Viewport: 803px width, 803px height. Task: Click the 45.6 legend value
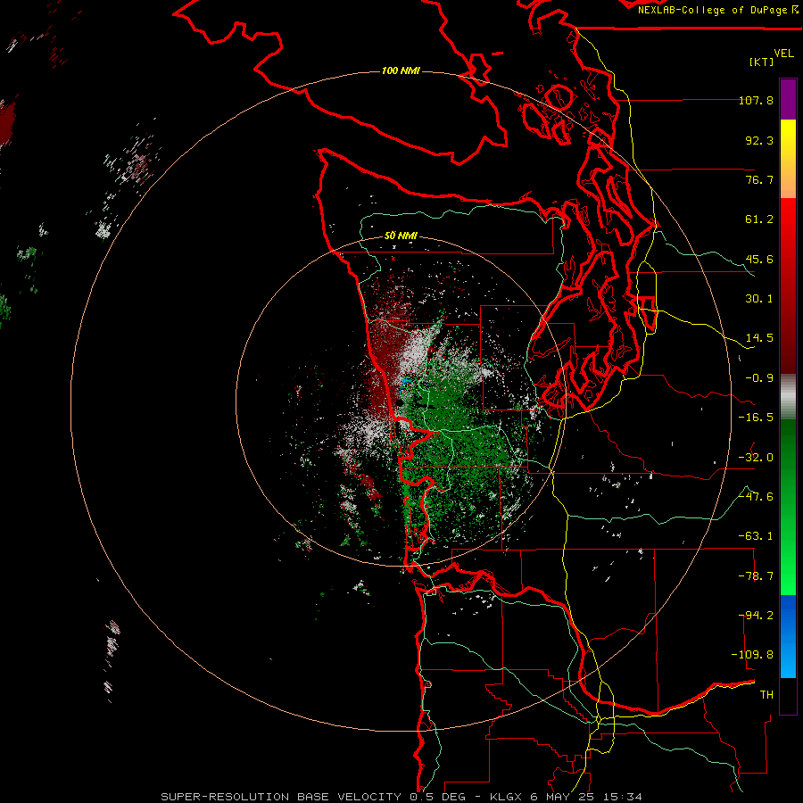coord(759,259)
